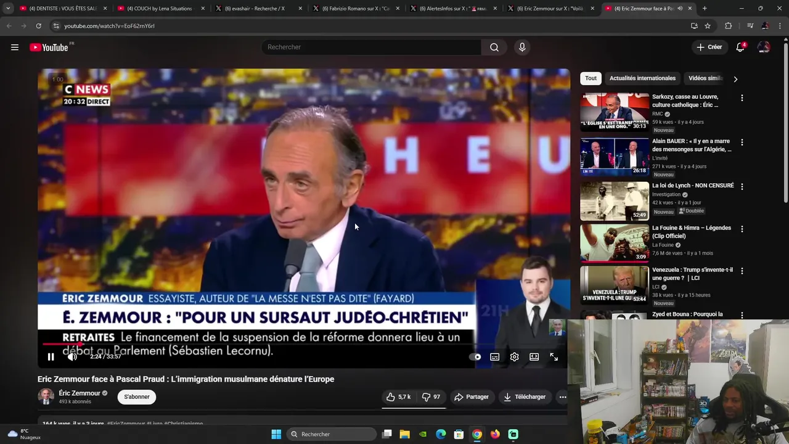Show more filter chips with right arrow

[x=735, y=79]
